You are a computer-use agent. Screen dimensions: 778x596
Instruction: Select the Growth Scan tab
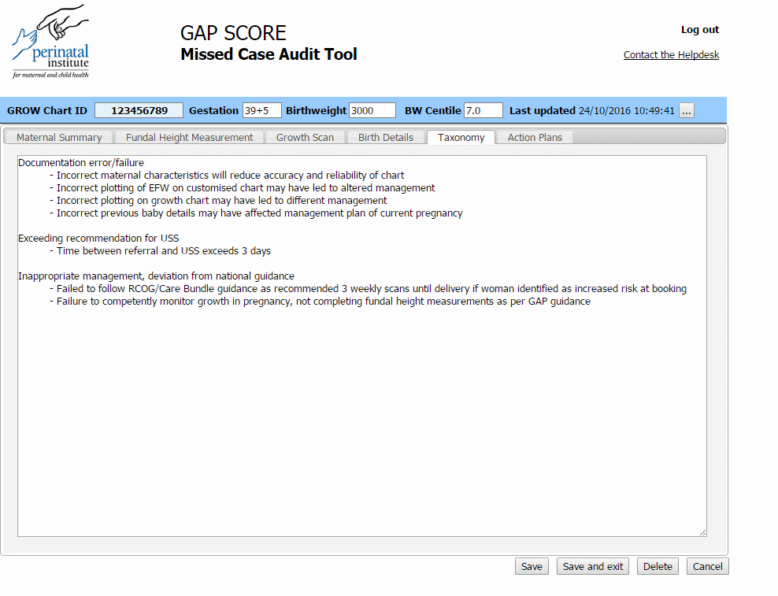[306, 136]
